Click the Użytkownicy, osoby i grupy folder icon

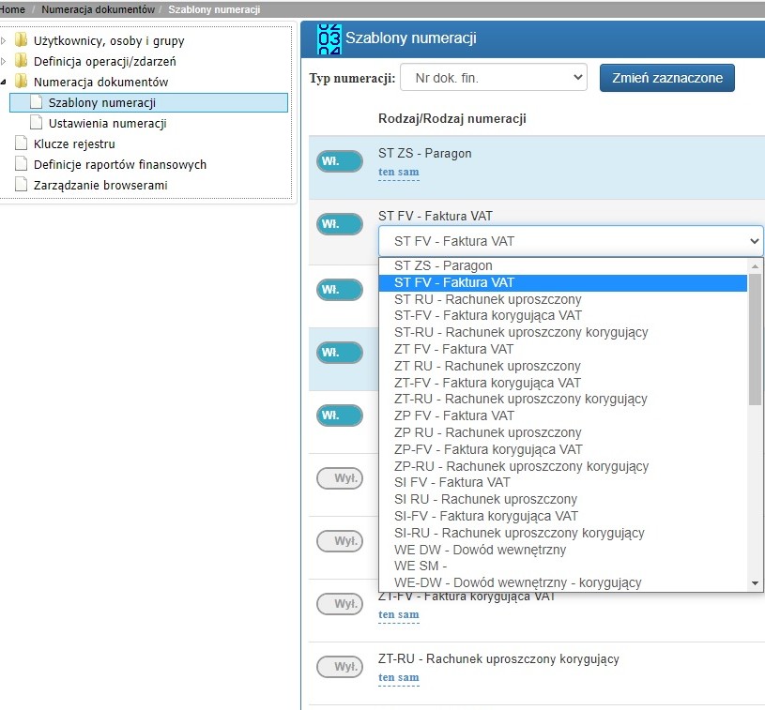pos(21,40)
